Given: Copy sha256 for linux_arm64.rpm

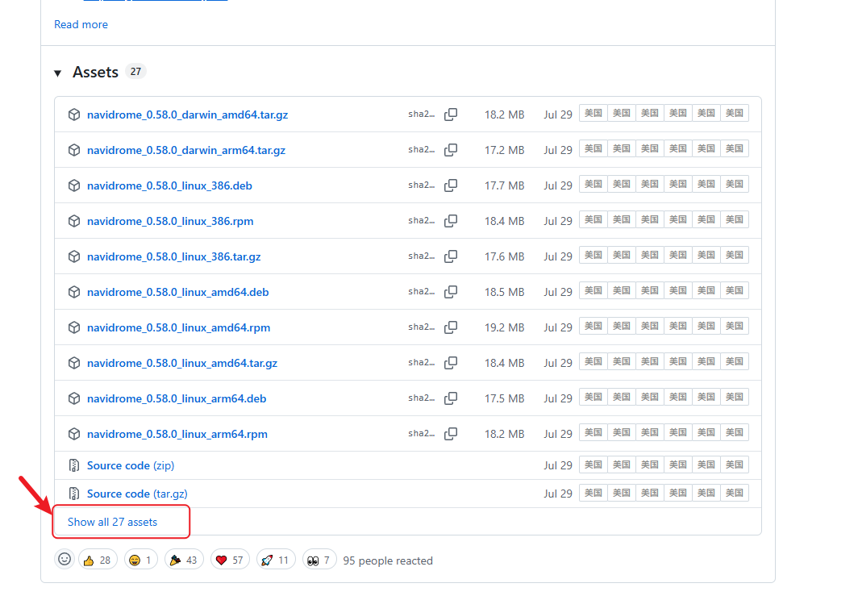Looking at the screenshot, I should click(x=451, y=434).
